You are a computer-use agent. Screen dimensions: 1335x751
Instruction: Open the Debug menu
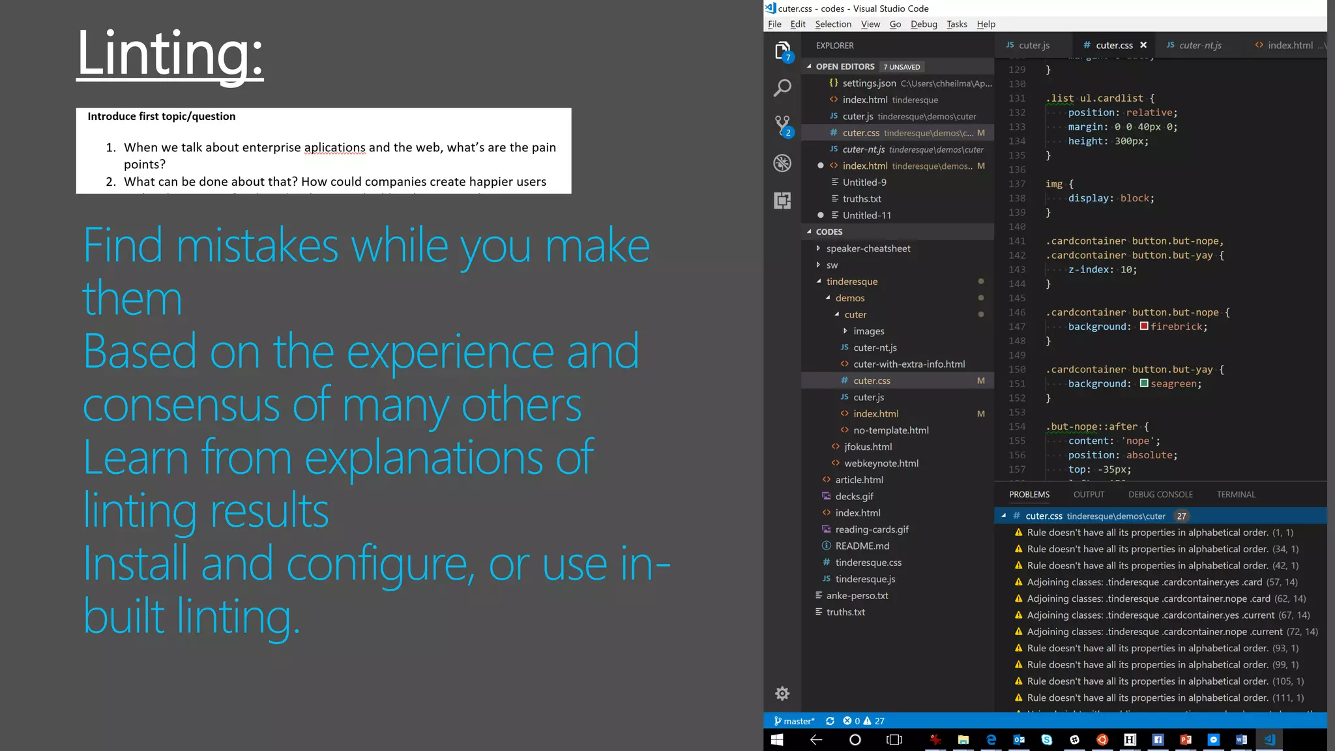pyautogui.click(x=924, y=24)
